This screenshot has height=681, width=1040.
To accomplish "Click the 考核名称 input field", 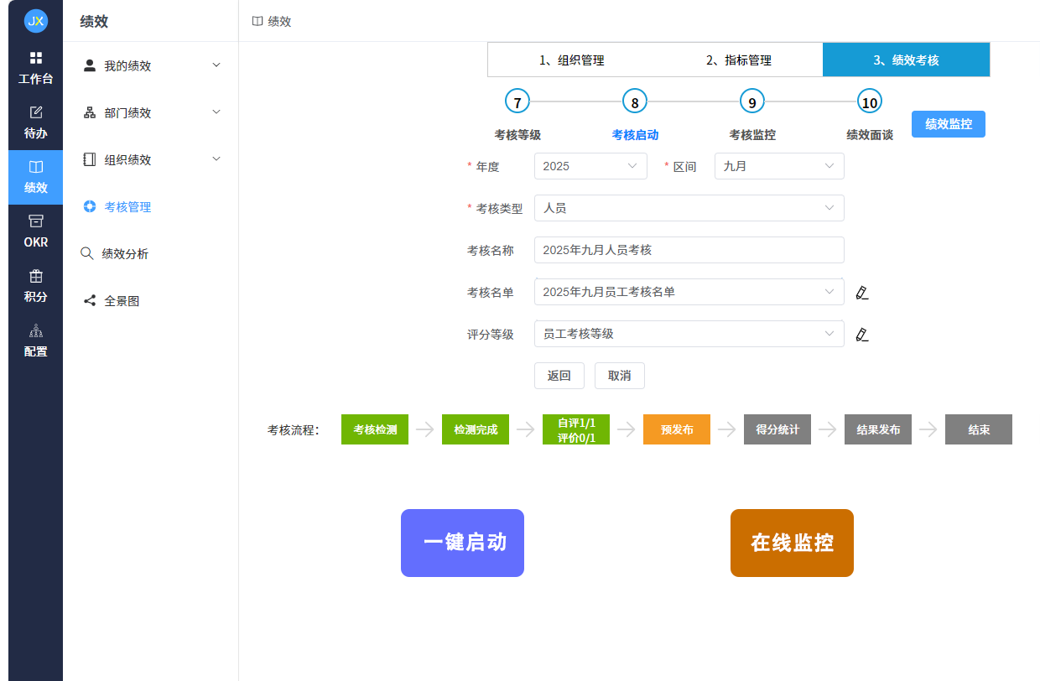I will point(689,250).
